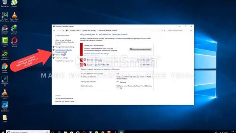Open the VLC media player shortcut

(x=5, y=94)
